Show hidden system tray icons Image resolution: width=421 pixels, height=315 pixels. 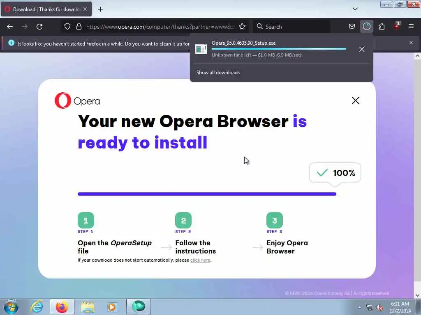click(x=359, y=308)
